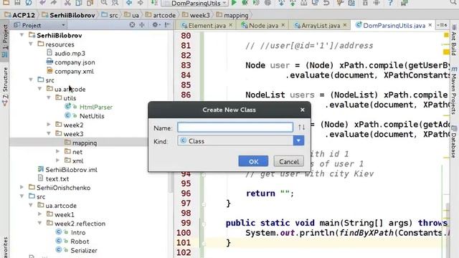The image size is (459, 258).
Task: Toggle code fold at line 99
Action: coord(204,224)
